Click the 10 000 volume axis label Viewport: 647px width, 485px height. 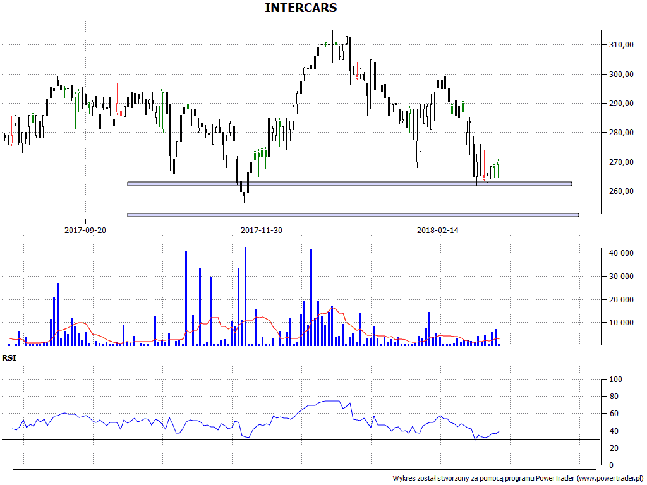tap(622, 323)
